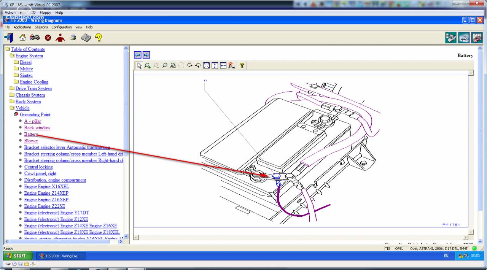Screen dimensions: 487x270
Task: Open the Diesel folder
Action: (x=25, y=62)
